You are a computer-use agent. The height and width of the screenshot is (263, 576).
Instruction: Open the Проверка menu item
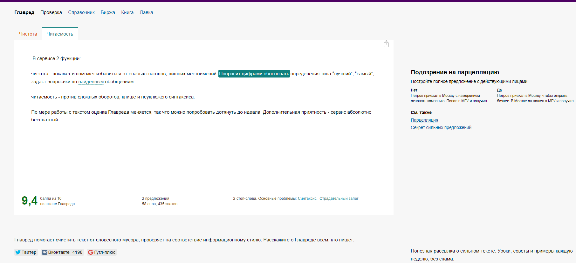pos(51,12)
